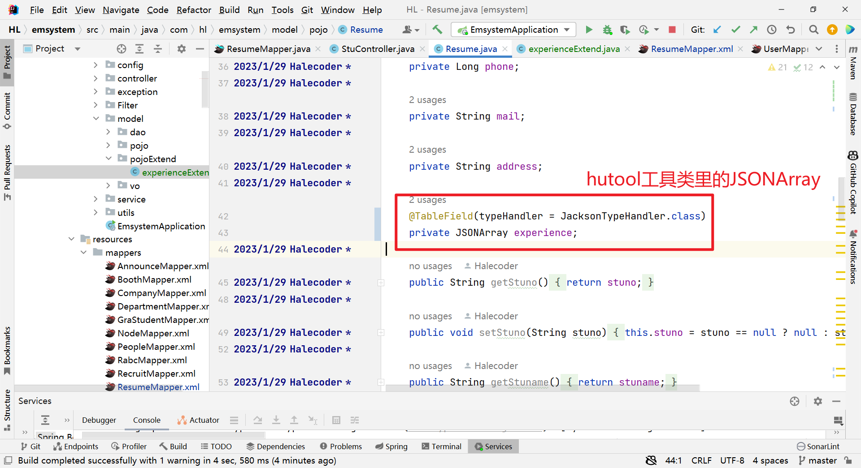Open the Refactor menu
The height and width of the screenshot is (468, 861).
[x=193, y=10]
